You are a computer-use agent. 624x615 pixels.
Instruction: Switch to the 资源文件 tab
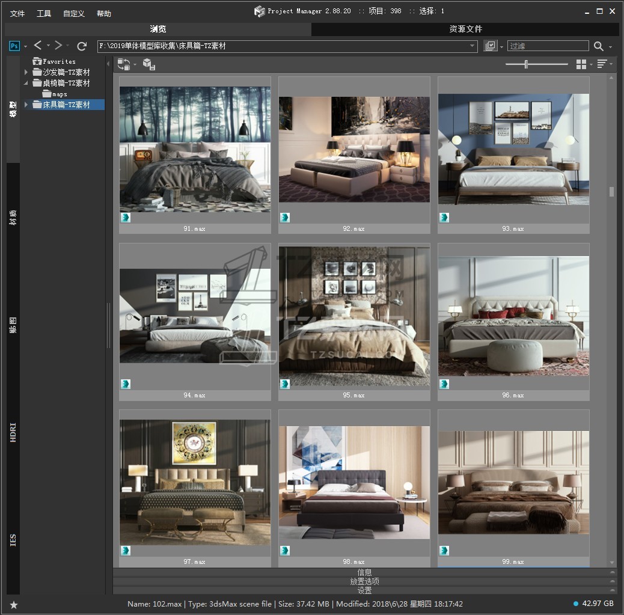tap(465, 29)
